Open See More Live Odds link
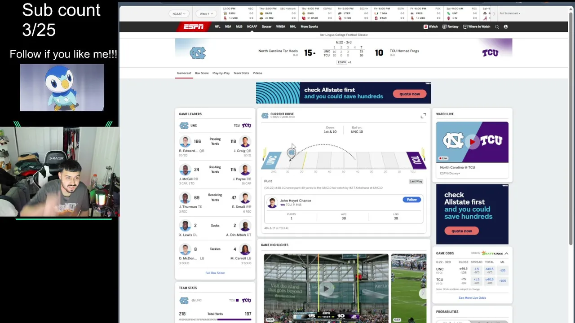Image resolution: width=575 pixels, height=323 pixels. 472,298
